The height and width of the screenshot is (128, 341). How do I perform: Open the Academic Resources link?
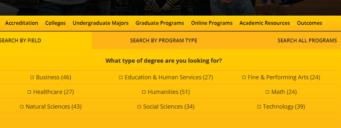[x=265, y=23]
